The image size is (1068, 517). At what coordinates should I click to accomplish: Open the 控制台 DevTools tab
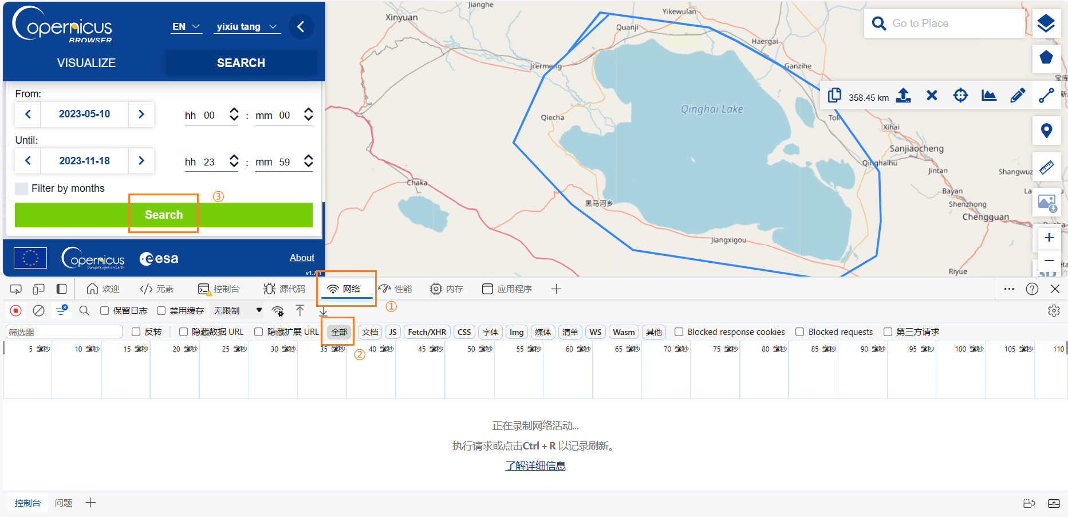click(x=219, y=289)
